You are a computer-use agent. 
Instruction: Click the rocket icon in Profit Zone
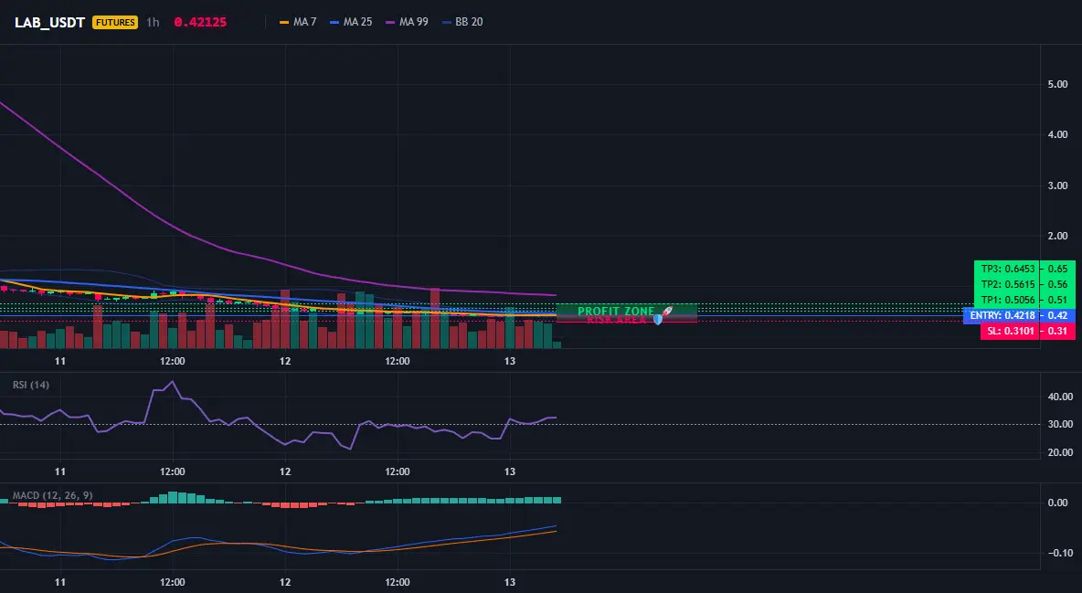(666, 312)
